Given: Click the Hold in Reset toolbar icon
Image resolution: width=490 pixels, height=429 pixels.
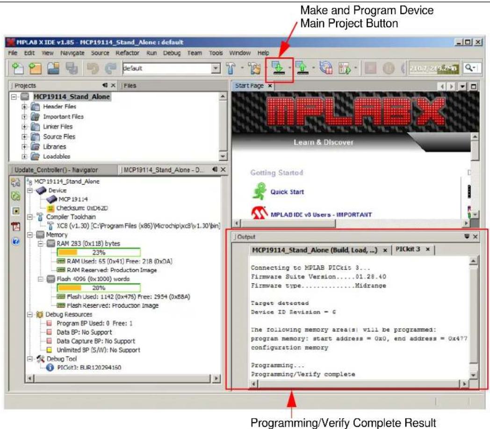Looking at the screenshot, I should (x=325, y=68).
